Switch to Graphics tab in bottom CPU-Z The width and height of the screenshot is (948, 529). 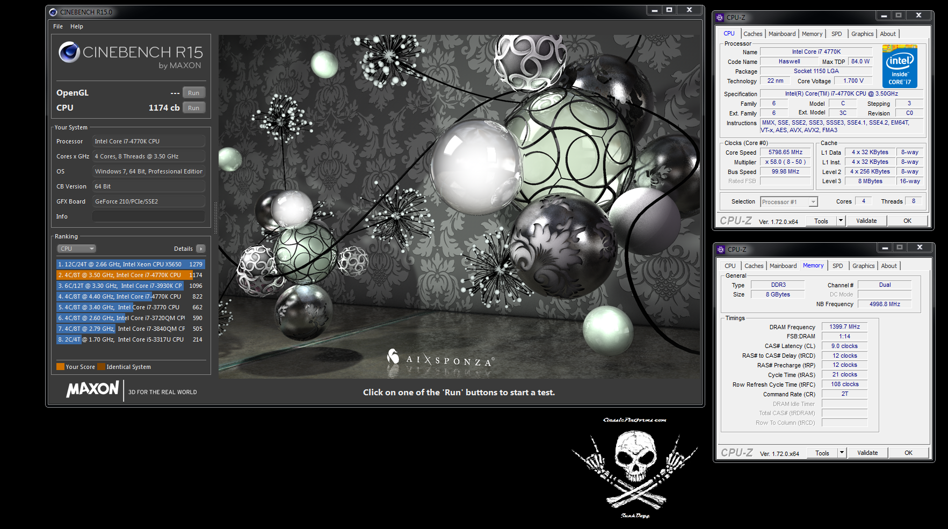pos(864,266)
